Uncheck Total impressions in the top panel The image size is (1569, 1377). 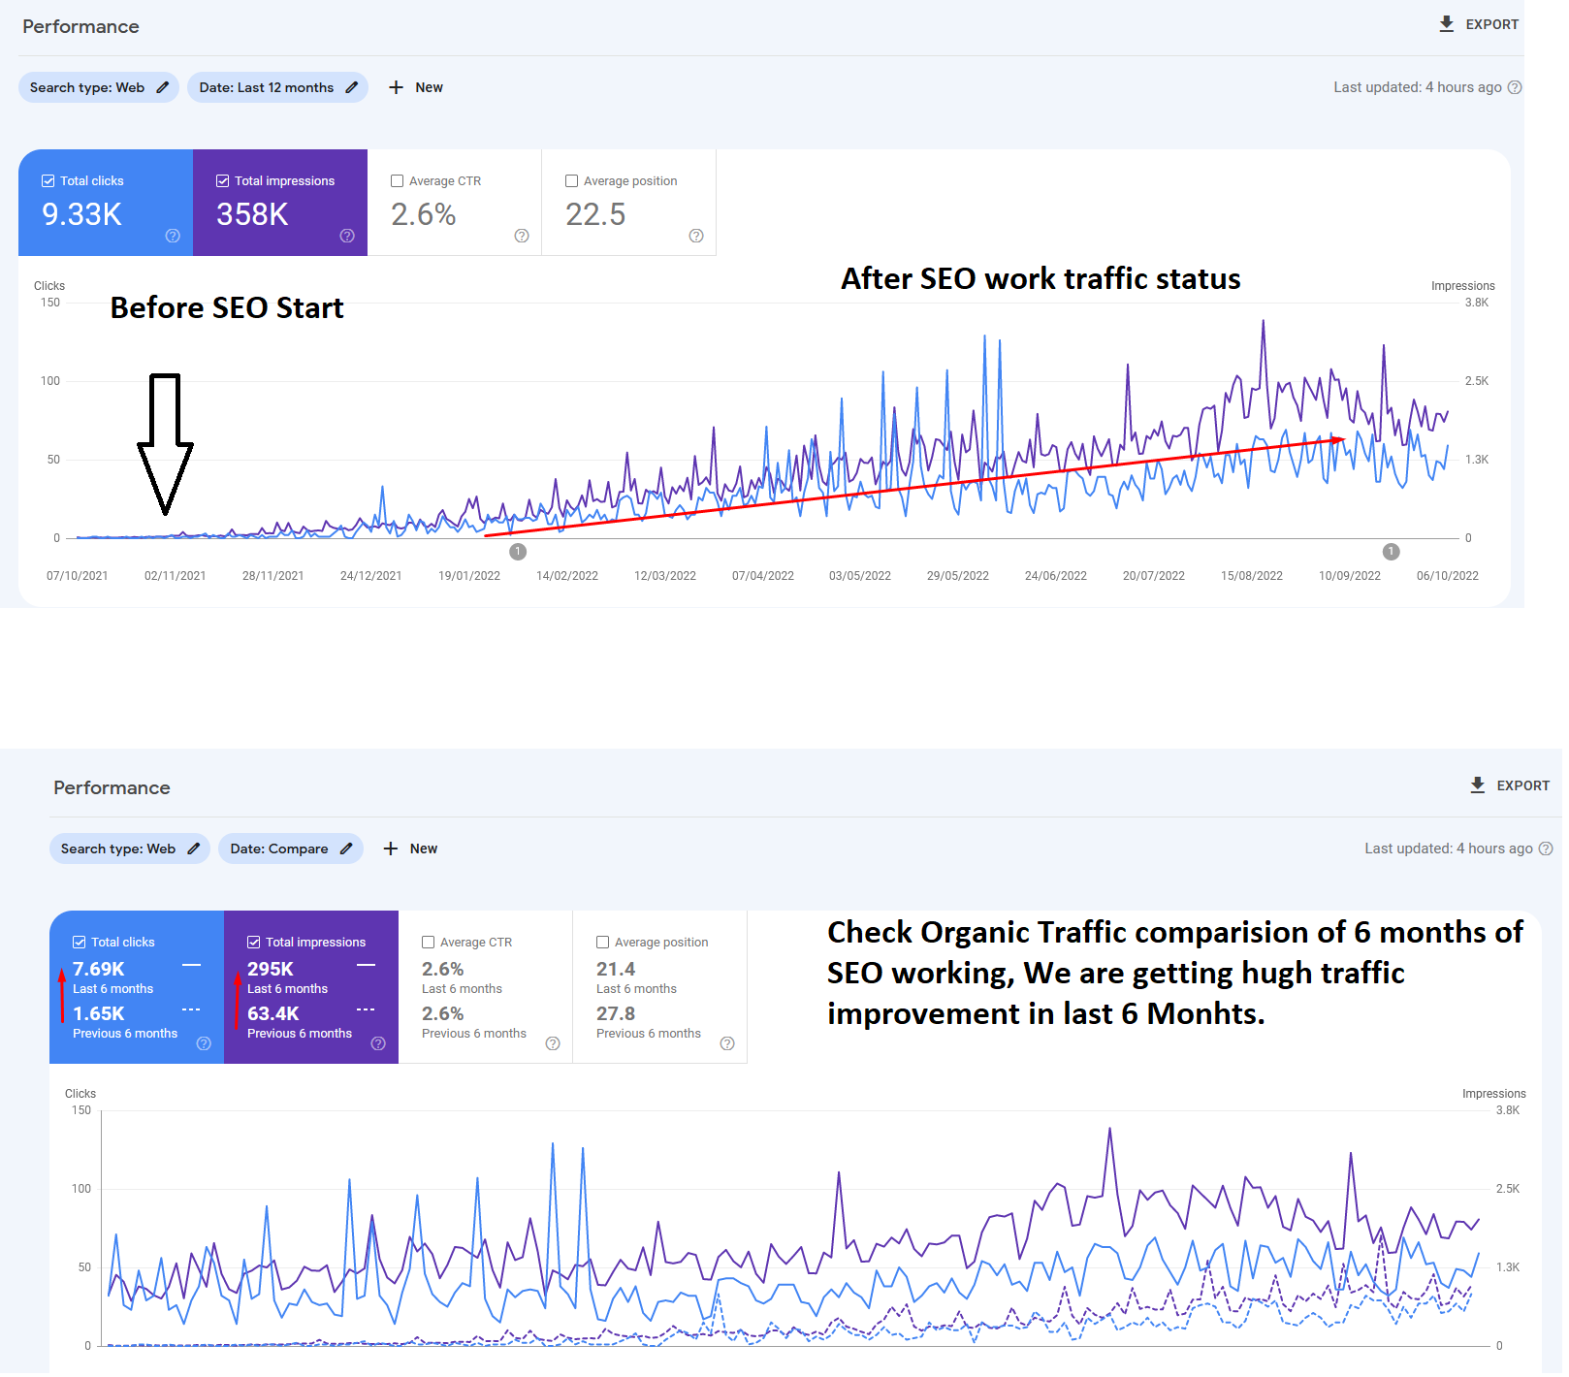221,180
